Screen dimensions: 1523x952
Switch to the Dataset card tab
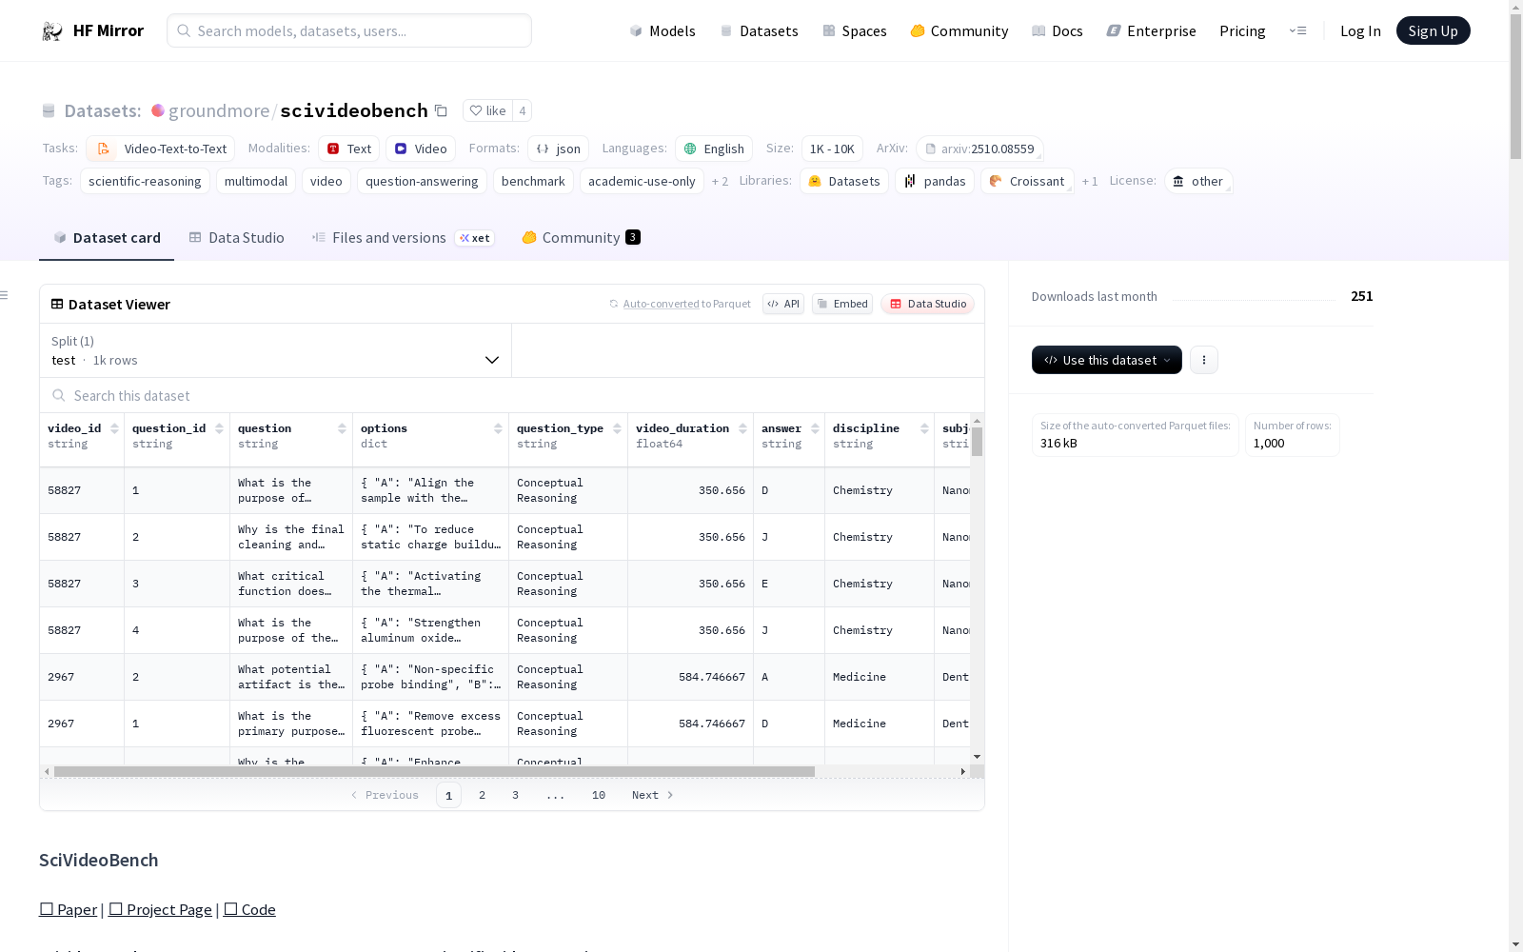pos(107,238)
